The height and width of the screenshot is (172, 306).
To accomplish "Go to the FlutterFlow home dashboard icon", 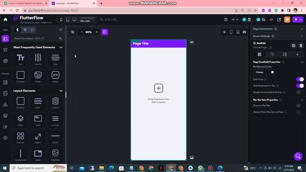I will pyautogui.click(x=5, y=20).
